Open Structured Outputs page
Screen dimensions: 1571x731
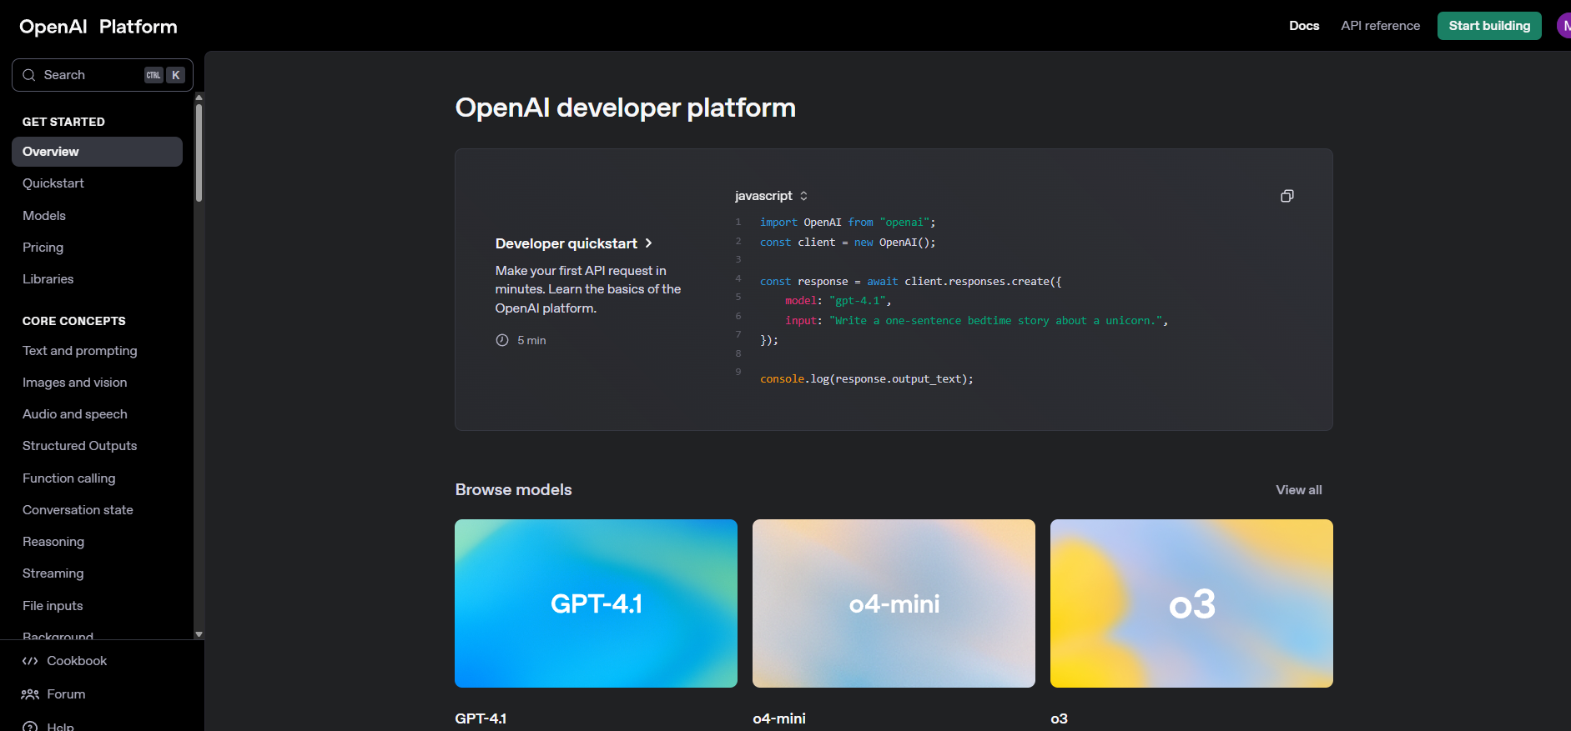pyautogui.click(x=80, y=446)
